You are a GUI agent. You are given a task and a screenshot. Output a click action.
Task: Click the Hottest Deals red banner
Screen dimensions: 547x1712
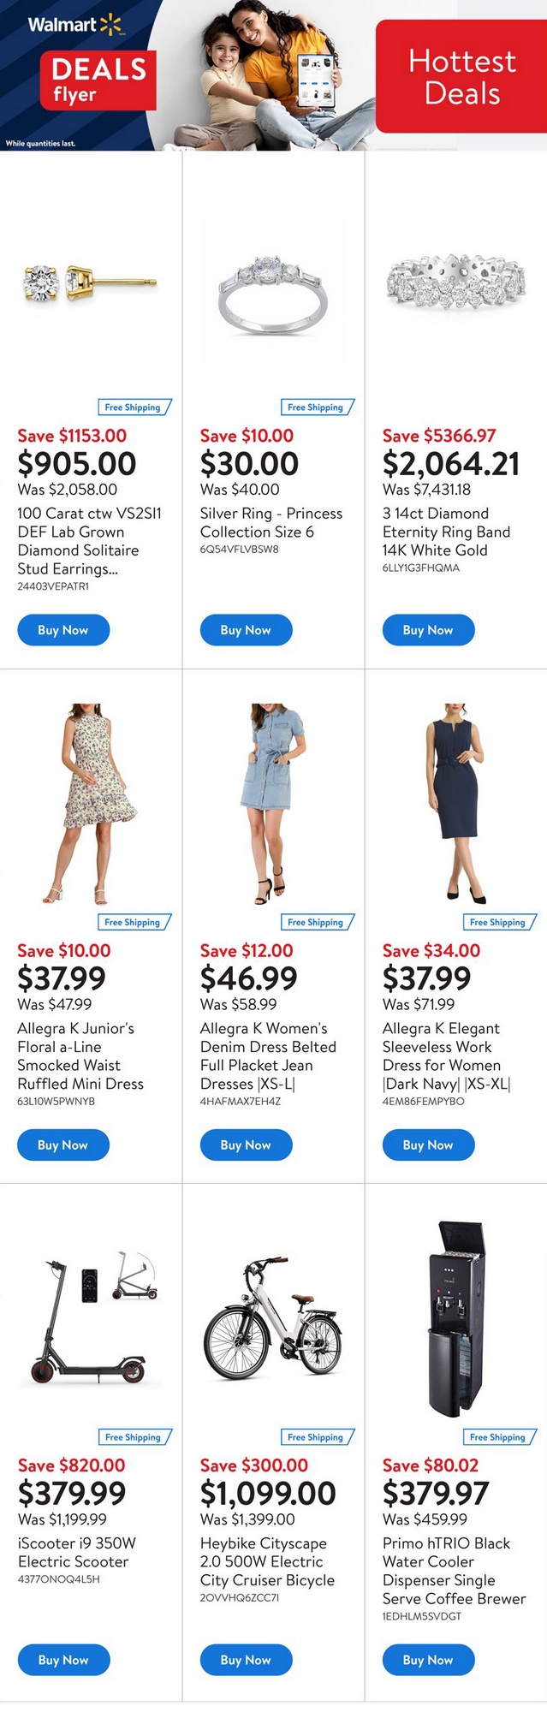461,77
